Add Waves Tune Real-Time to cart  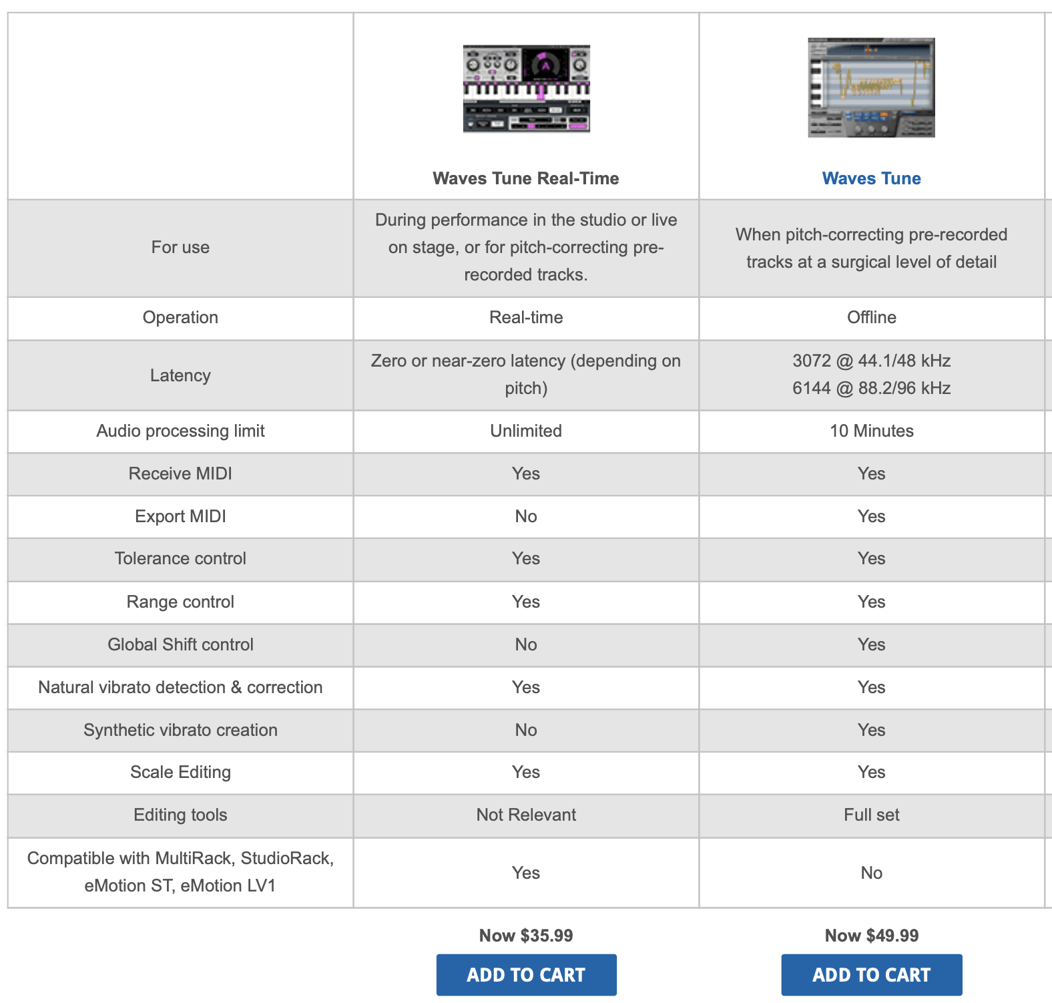click(x=526, y=974)
